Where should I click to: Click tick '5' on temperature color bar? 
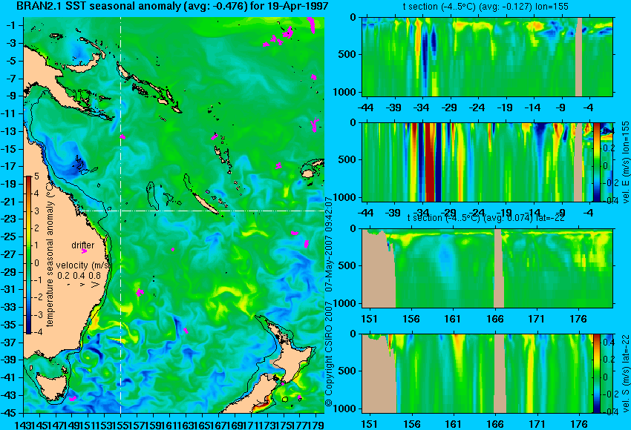[36, 176]
